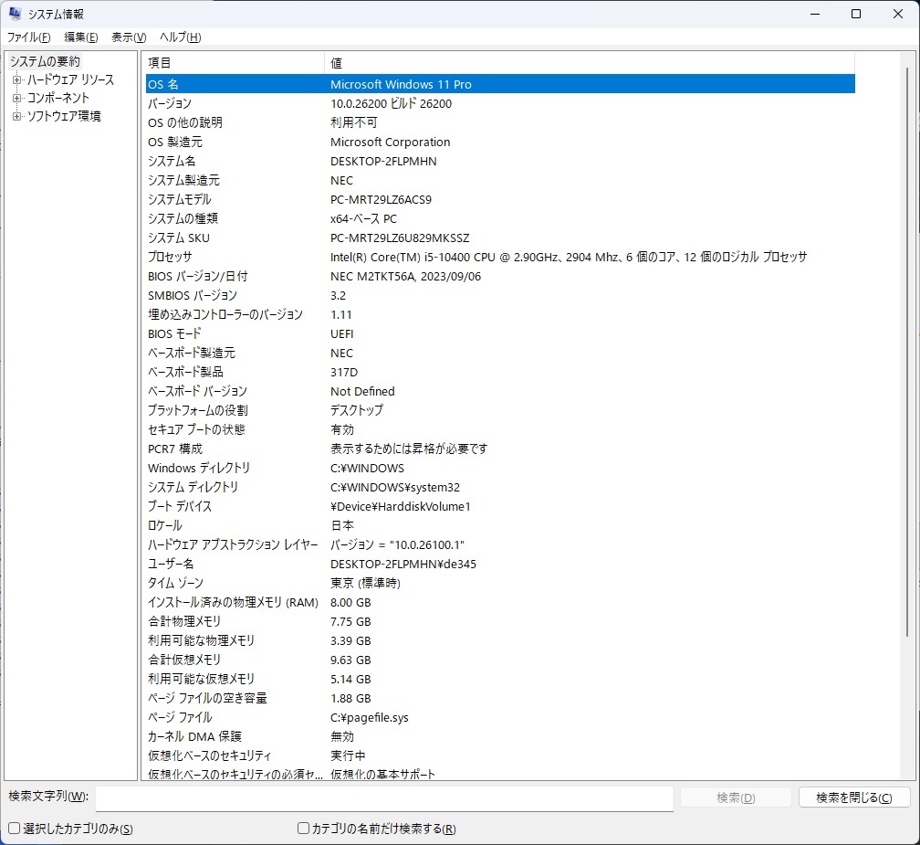Select the ハードウェア リソース tree item label
Viewport: 920px width, 845px height.
[70, 79]
